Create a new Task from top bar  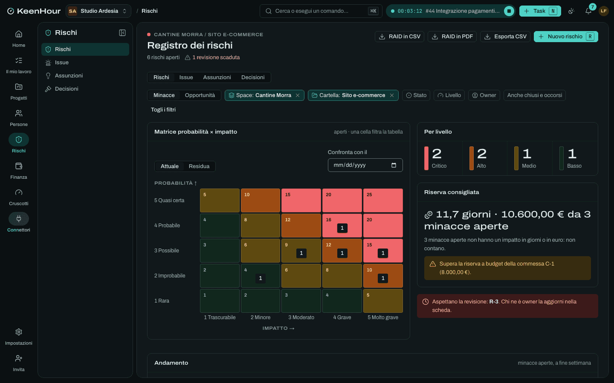(540, 11)
